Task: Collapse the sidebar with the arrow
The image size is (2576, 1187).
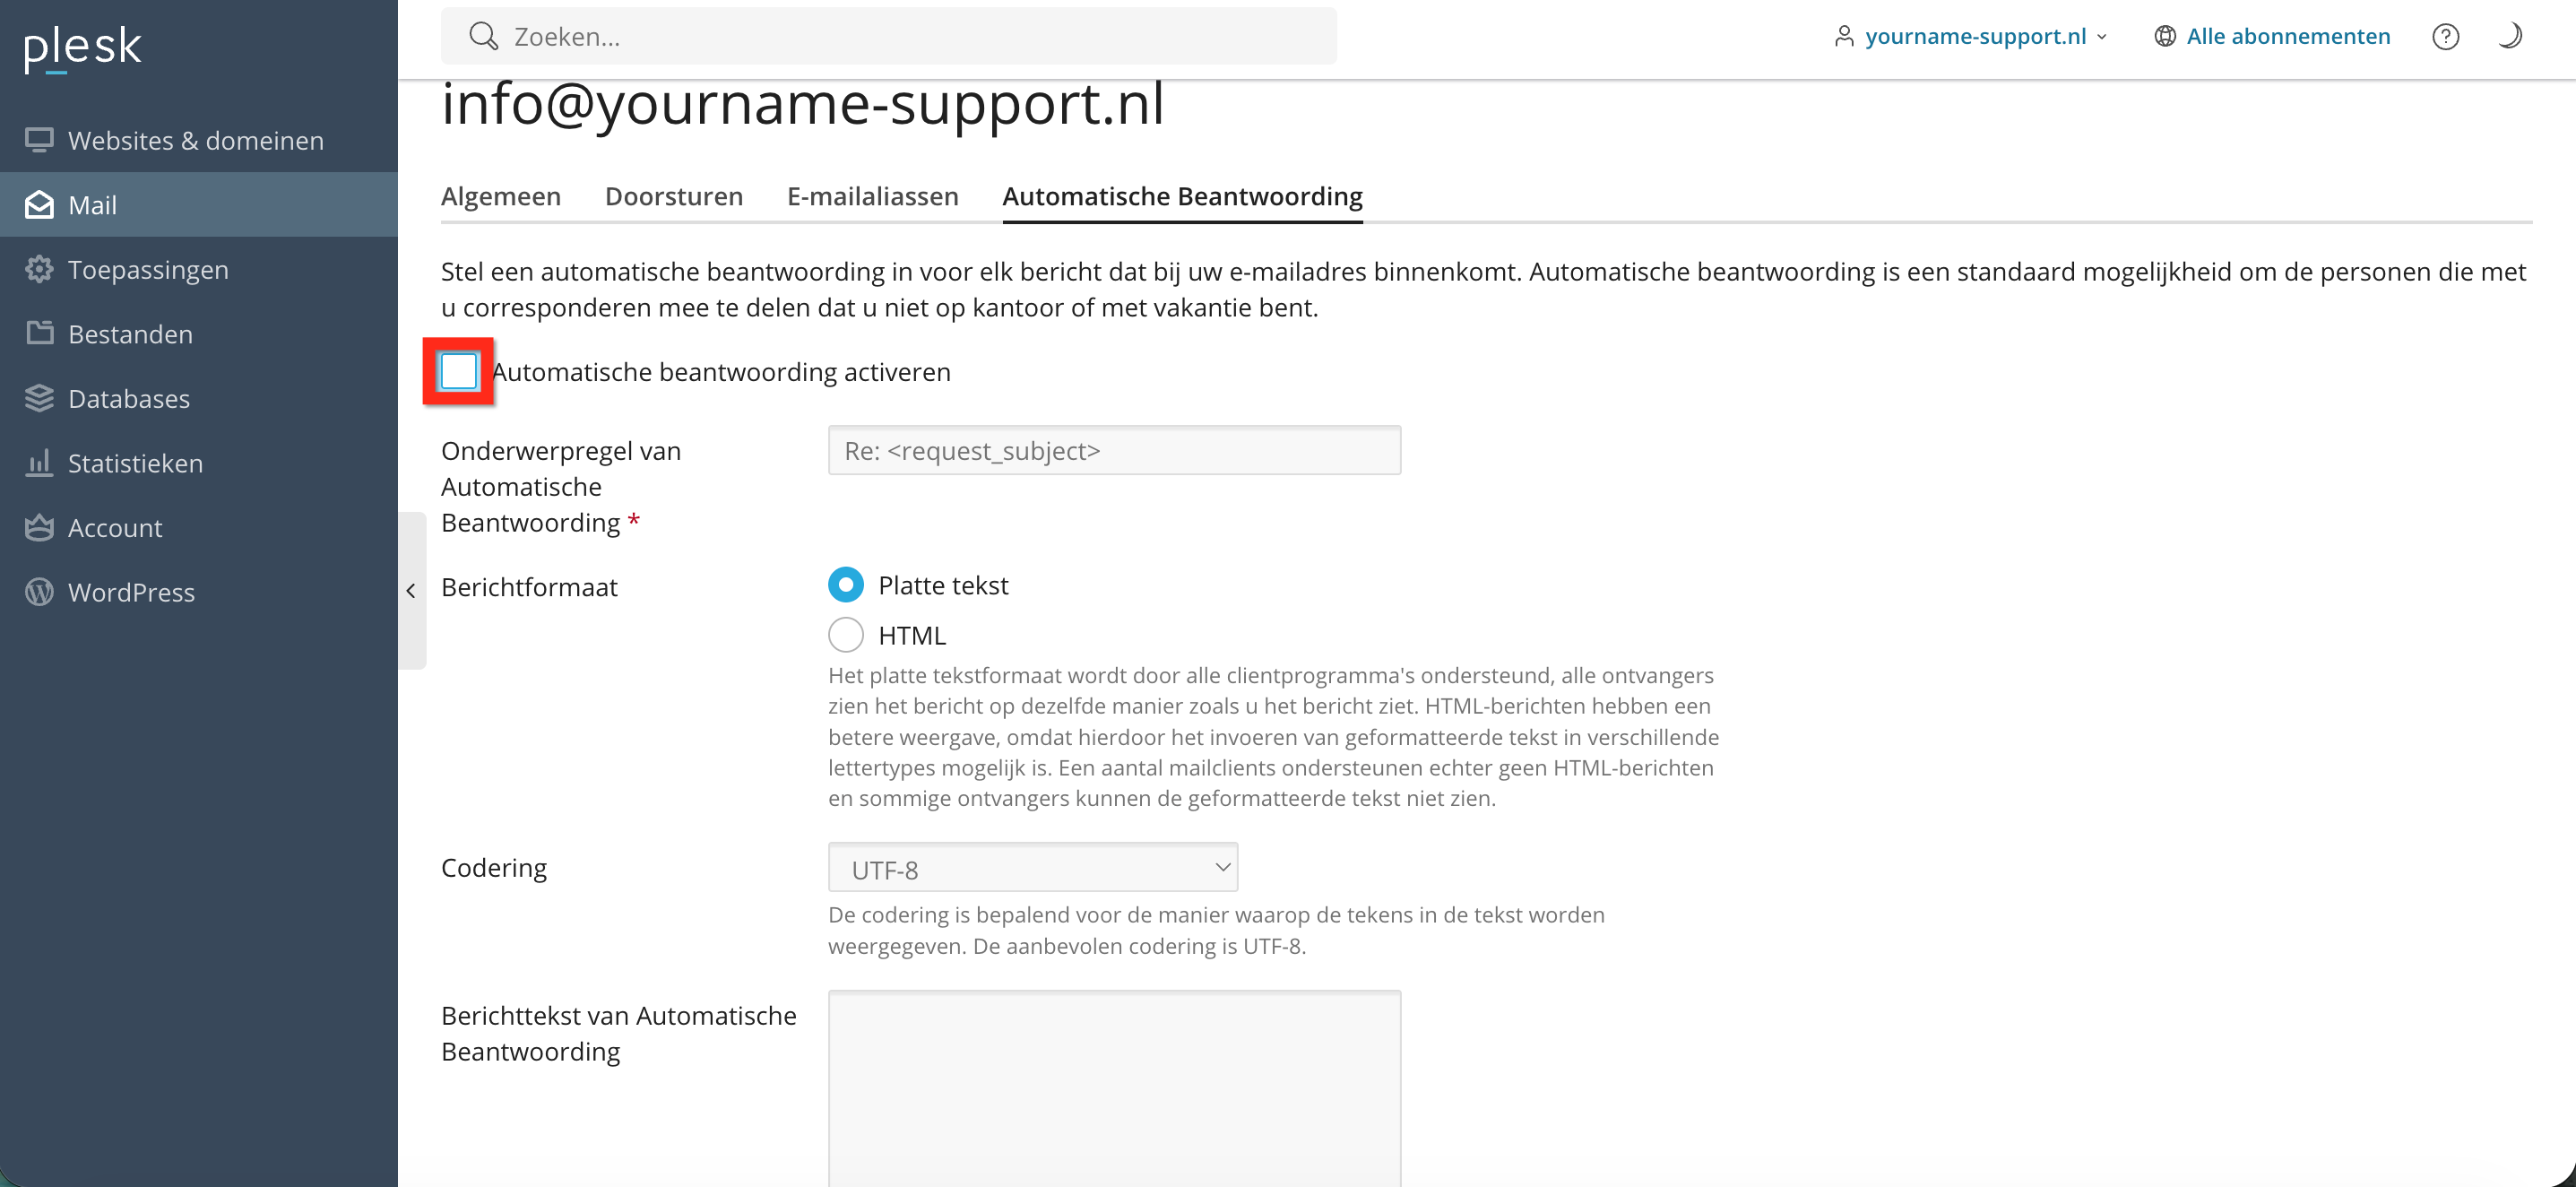Action: (x=411, y=591)
